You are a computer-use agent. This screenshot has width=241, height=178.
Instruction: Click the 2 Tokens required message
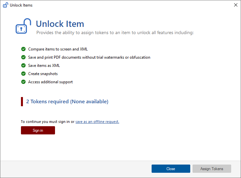[67, 102]
